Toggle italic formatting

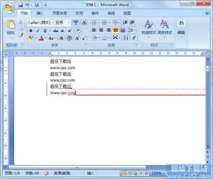click(38, 31)
